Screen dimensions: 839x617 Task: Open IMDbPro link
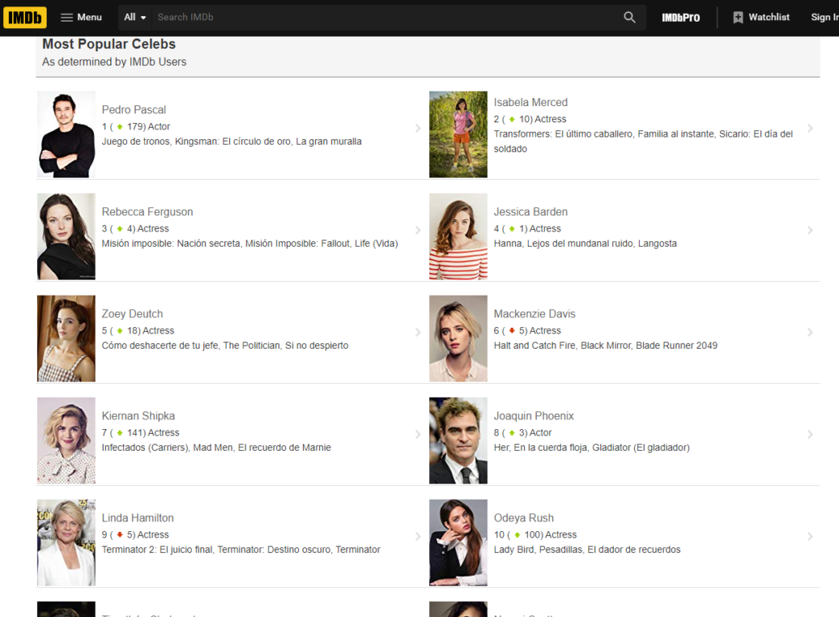[681, 18]
